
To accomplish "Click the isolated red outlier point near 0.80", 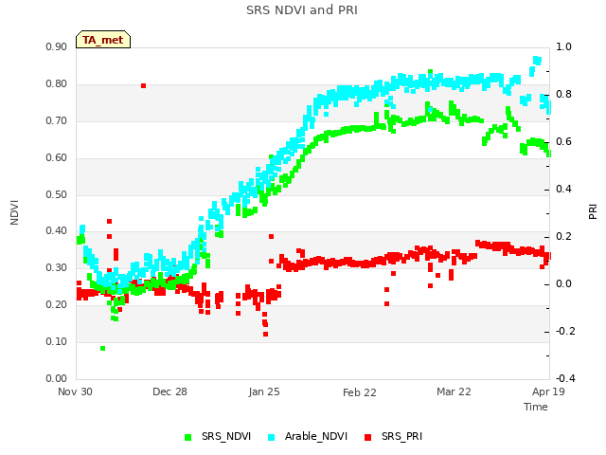I will click(x=143, y=86).
